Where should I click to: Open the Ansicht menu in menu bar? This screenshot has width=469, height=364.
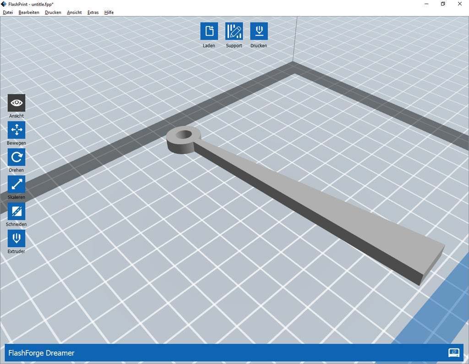pyautogui.click(x=74, y=12)
